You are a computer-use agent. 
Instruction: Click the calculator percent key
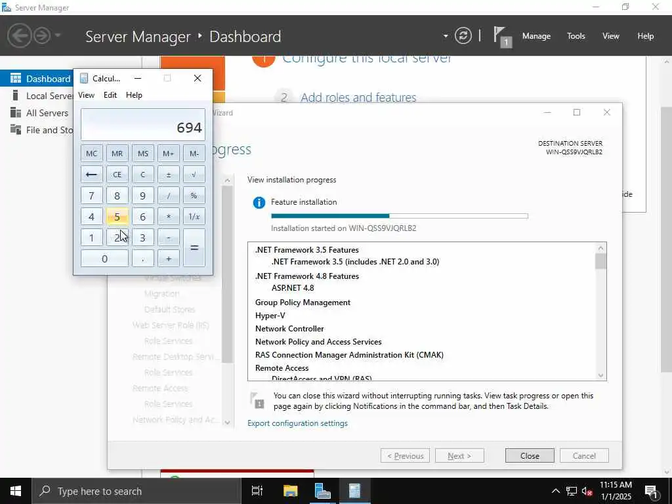[x=194, y=196]
